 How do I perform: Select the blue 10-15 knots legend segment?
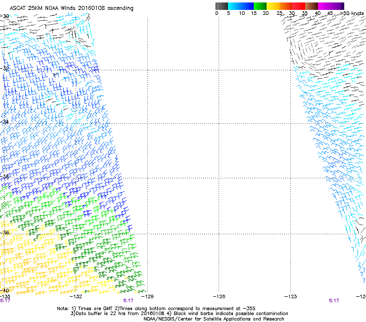(247, 6)
